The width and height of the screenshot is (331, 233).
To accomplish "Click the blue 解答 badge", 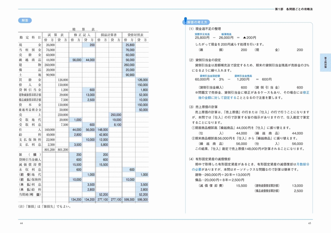I will pyautogui.click(x=25, y=21).
